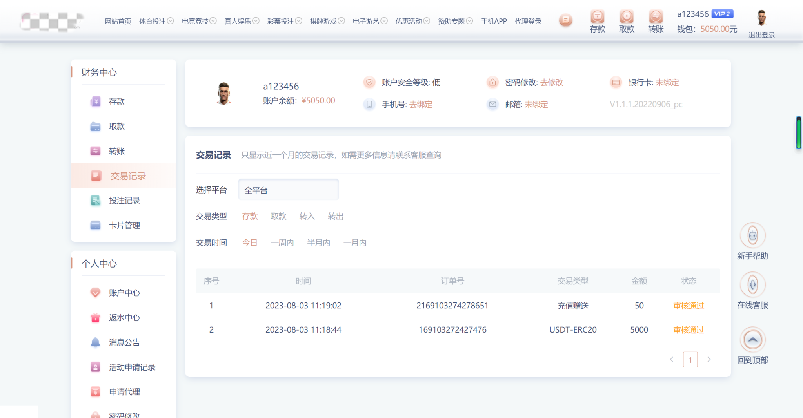Open card management (卡片管理) in sidebar
Viewport: 803px width, 418px height.
click(124, 225)
